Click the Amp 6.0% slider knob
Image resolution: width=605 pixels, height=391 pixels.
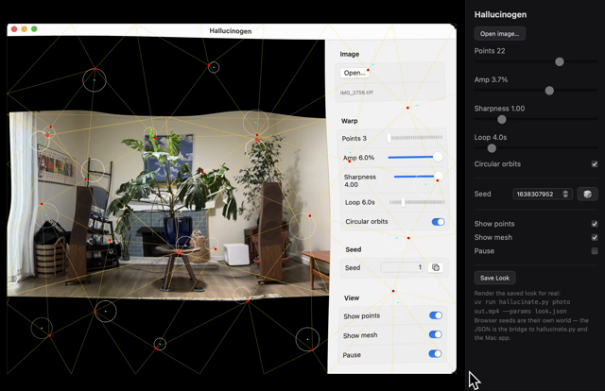(438, 157)
